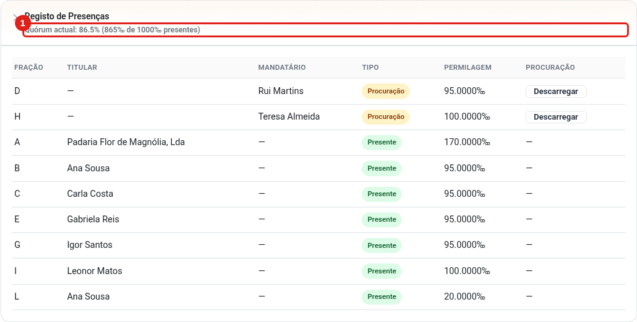Click titular Igor Santos
Screen dimensions: 637x322
(90, 245)
